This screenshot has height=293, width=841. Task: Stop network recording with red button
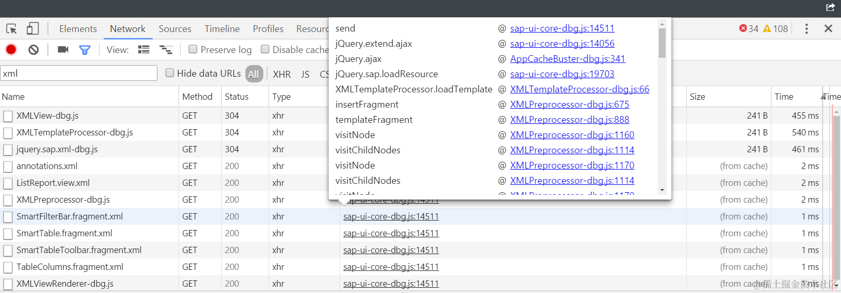[11, 49]
